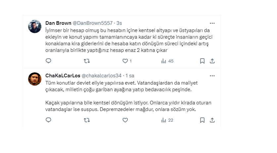This screenshot has height=153, width=277.
Task: Bookmark Dan Brown's tweet
Action: tap(202, 61)
